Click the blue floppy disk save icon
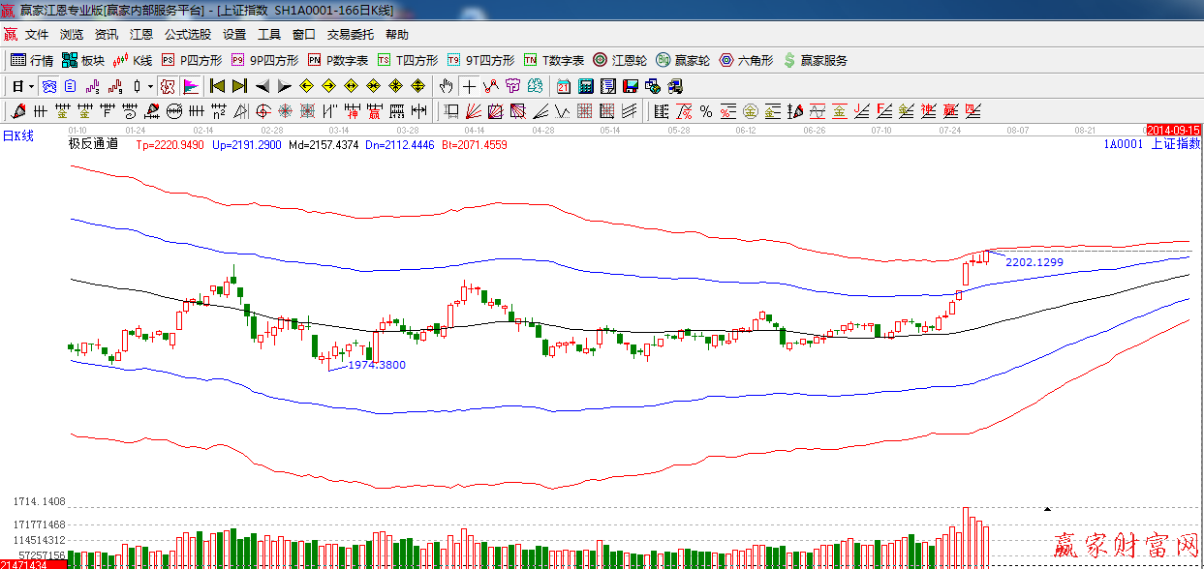The image size is (1204, 569). pyautogui.click(x=630, y=86)
